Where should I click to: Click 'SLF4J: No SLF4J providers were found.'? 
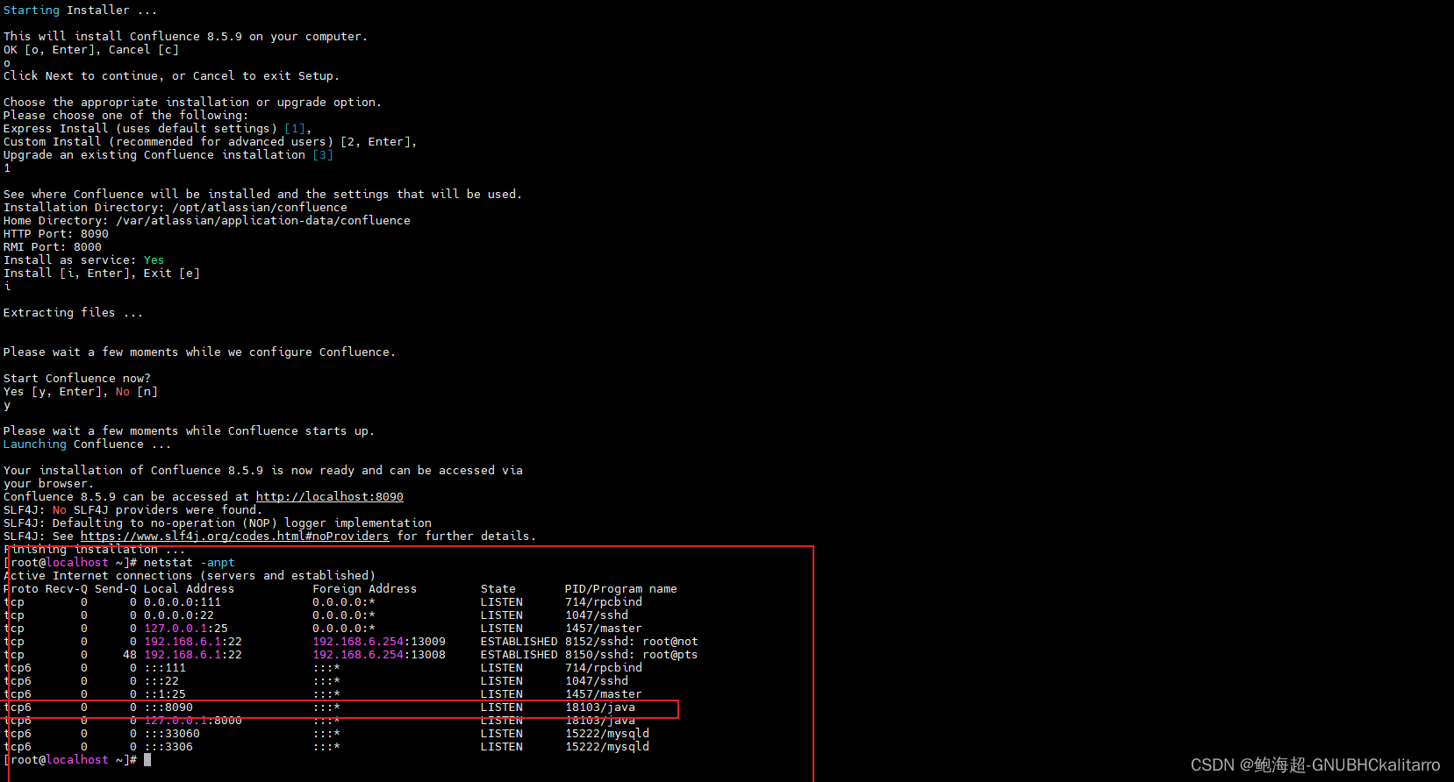pyautogui.click(x=133, y=509)
